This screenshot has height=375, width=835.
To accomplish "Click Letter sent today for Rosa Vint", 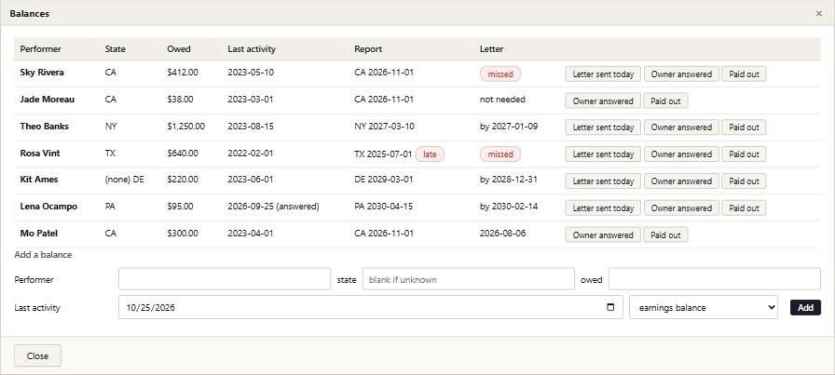I will coord(603,154).
